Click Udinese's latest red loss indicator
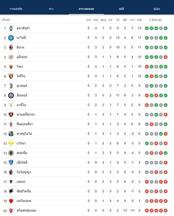 coord(166,57)
